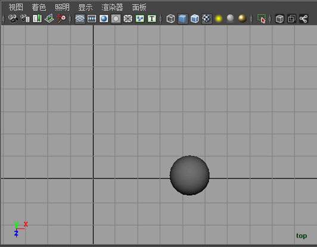Toggle the Safe Title icon
The image size is (317, 247).
point(152,19)
